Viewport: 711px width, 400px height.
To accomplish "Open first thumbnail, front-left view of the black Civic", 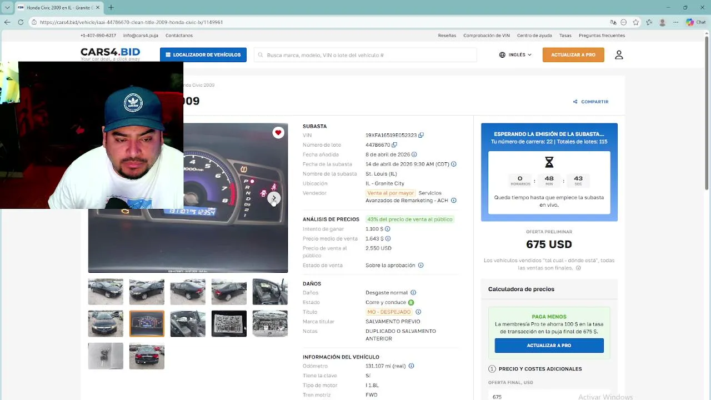I will pos(106,292).
